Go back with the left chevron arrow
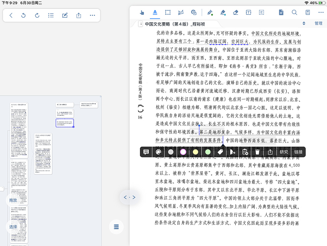 click(x=11, y=15)
